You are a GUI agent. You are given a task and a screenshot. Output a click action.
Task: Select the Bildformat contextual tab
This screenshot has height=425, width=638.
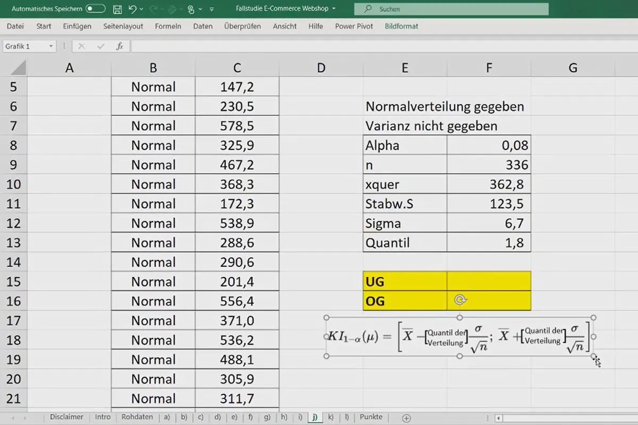pos(401,26)
